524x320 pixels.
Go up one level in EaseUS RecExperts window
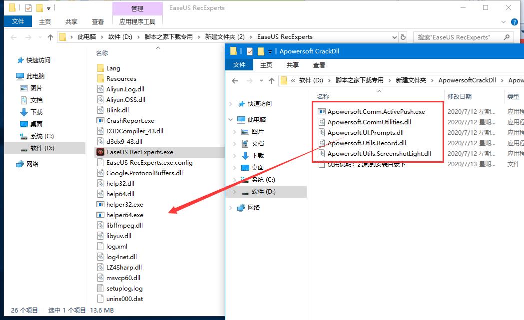[x=50, y=37]
